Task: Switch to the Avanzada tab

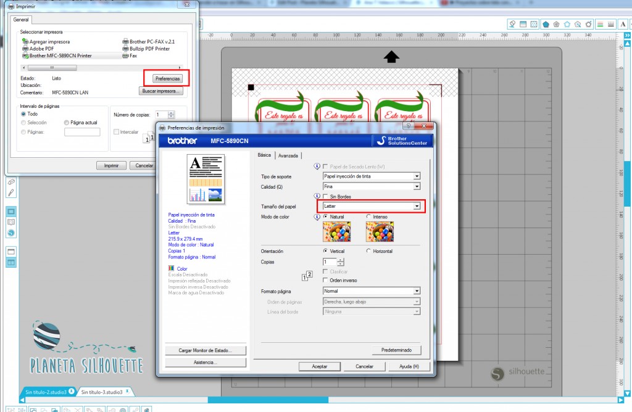Action: (x=288, y=155)
